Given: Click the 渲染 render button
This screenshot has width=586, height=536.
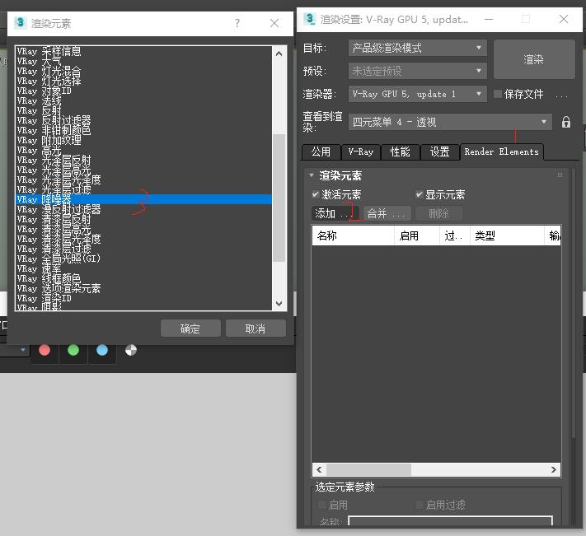Looking at the screenshot, I should [x=534, y=59].
